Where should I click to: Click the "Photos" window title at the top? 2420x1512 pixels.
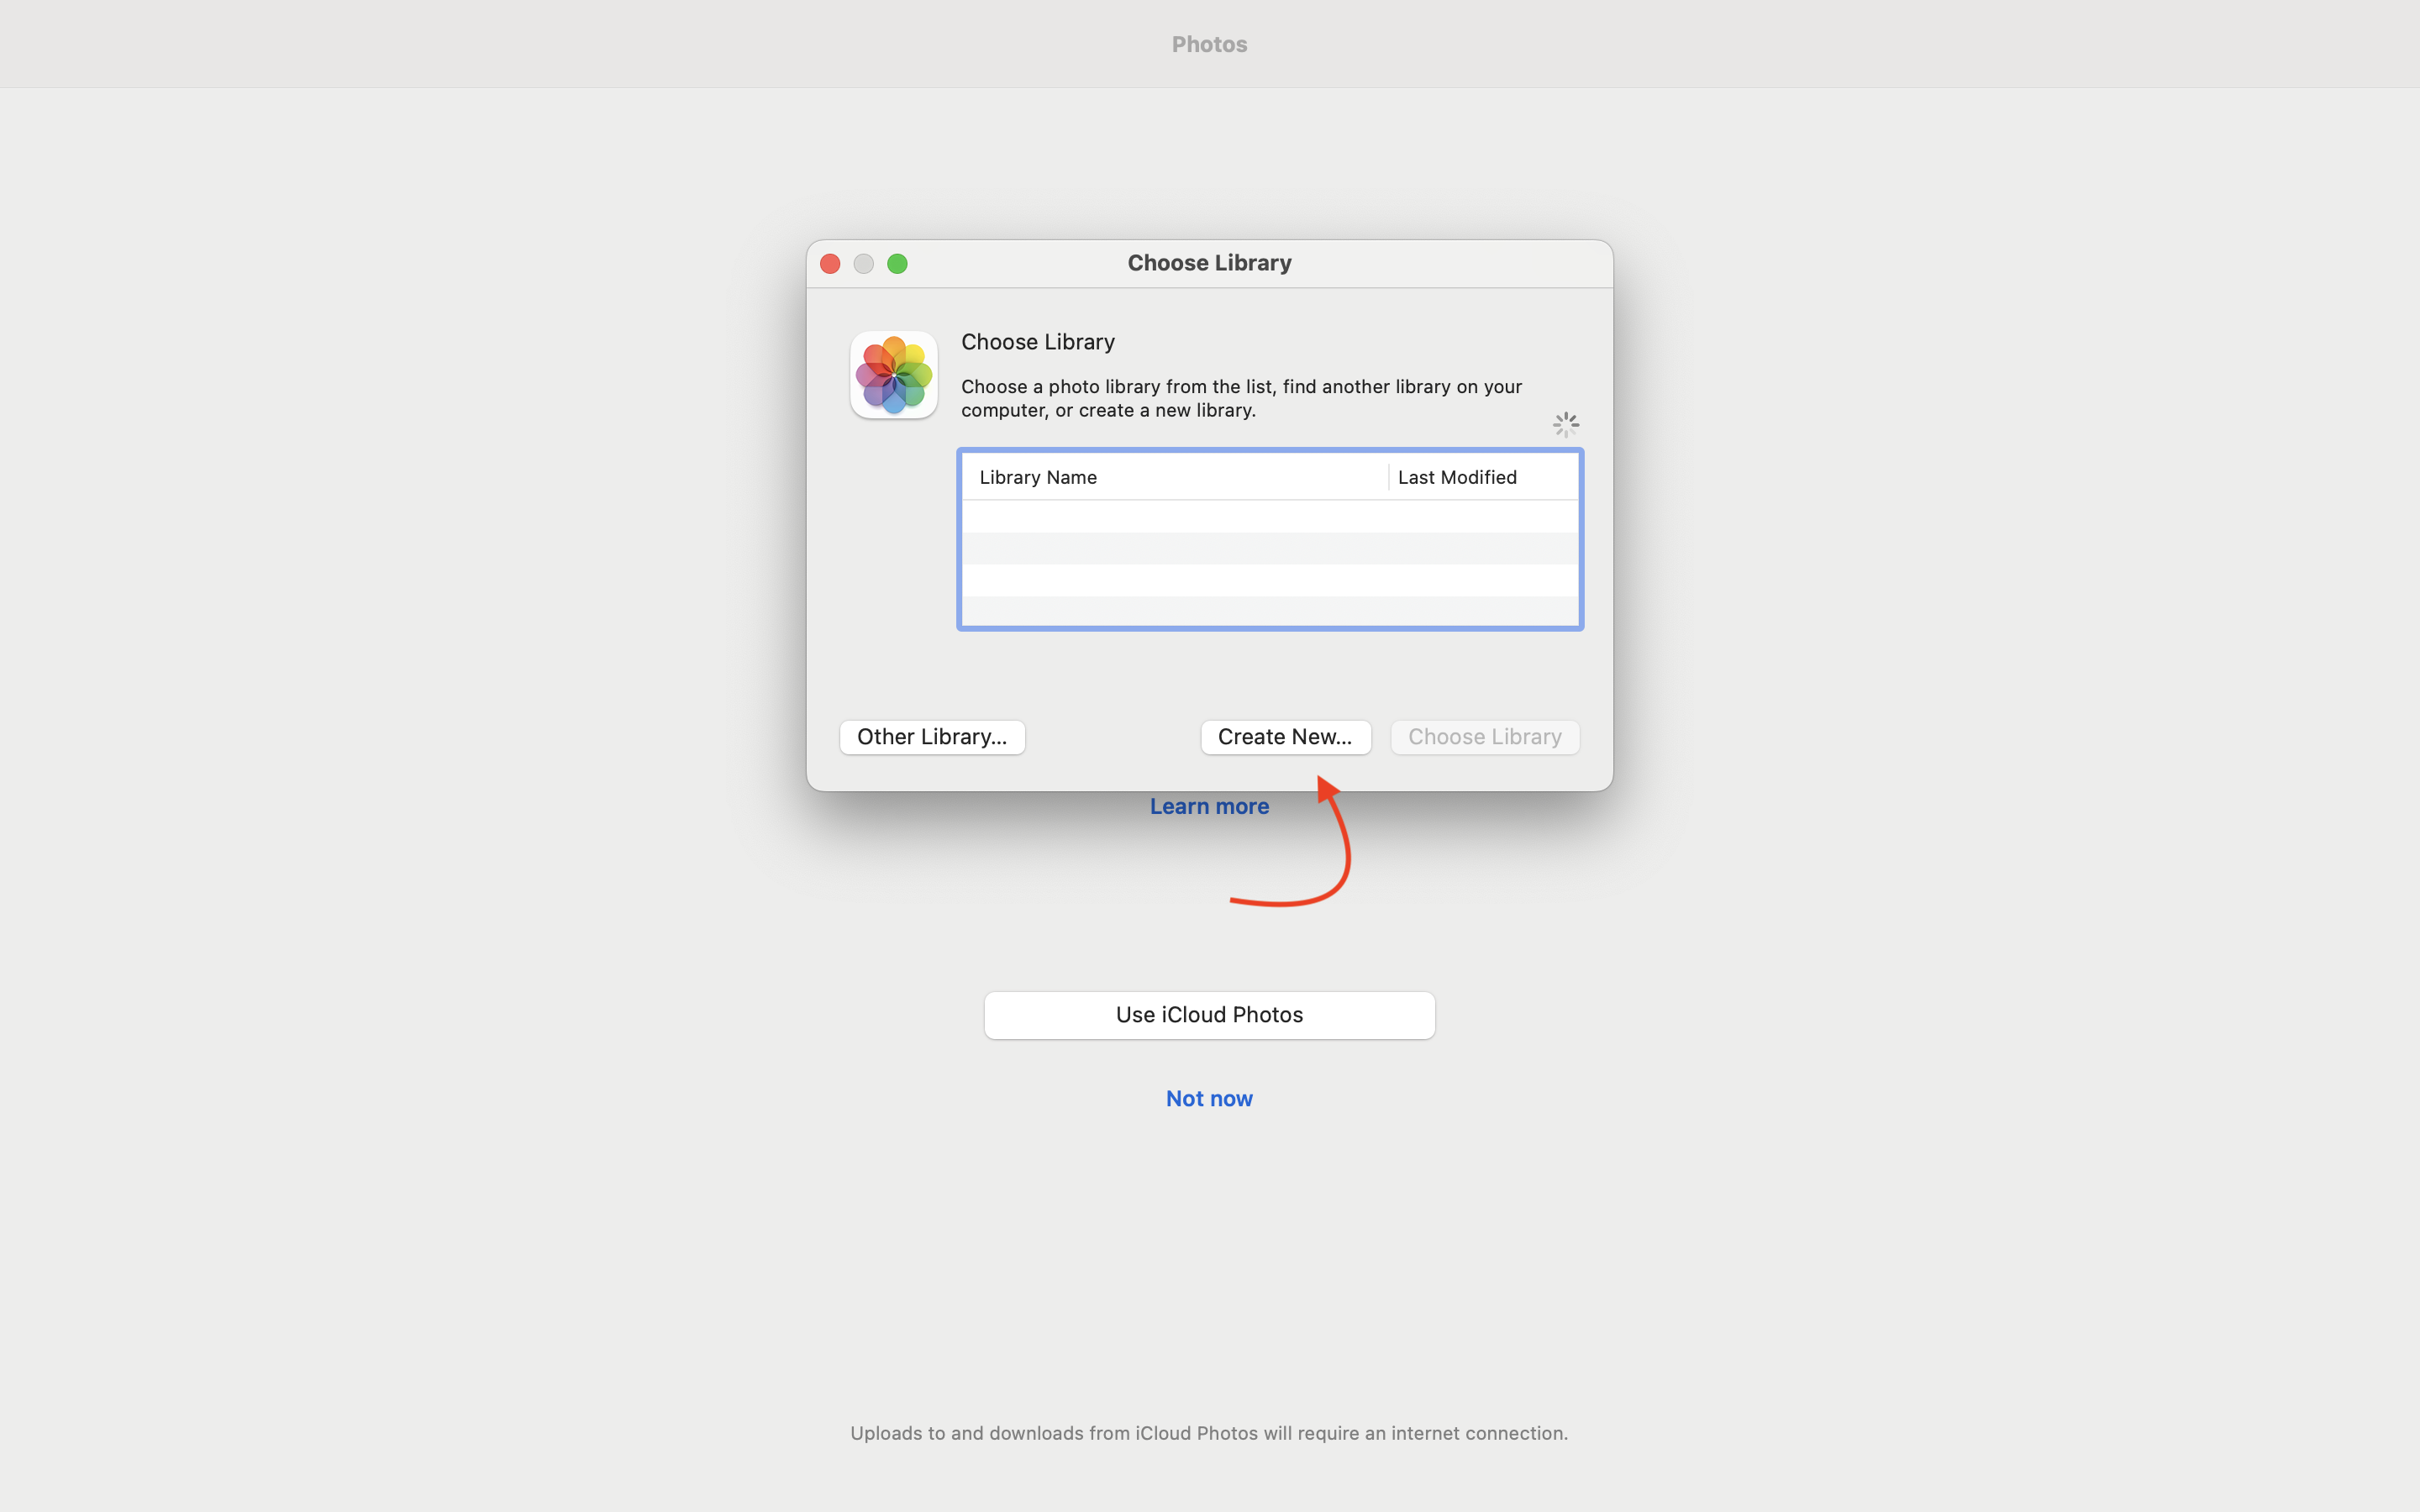1209,43
